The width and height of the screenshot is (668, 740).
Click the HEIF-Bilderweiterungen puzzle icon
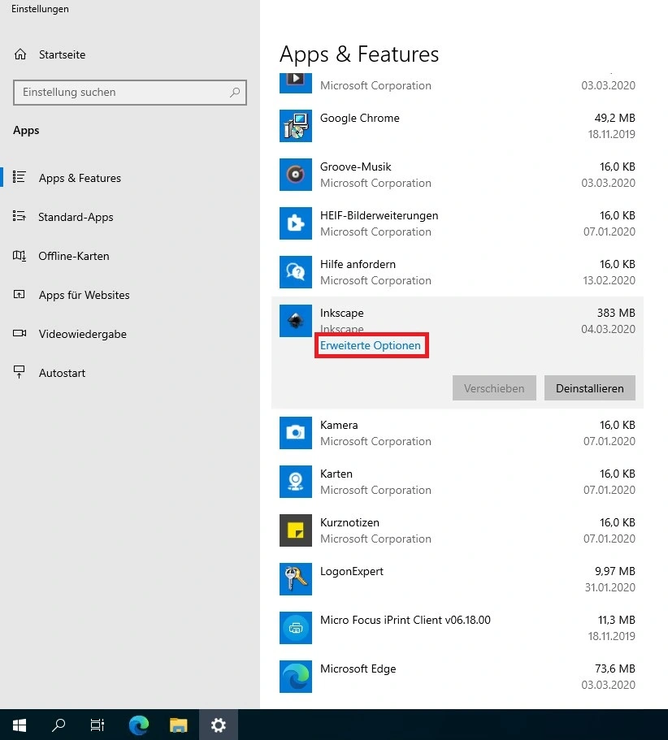coord(296,223)
